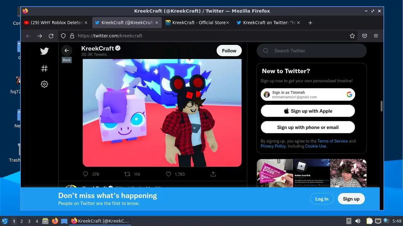Click the Firefox URL address bar
The image size is (403, 226).
208,36
